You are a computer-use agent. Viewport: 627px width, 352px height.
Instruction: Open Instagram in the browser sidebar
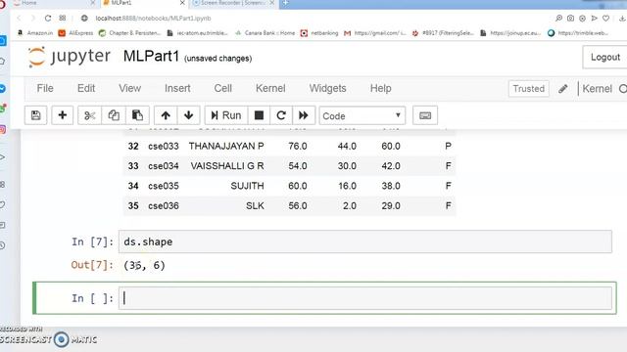[3, 129]
